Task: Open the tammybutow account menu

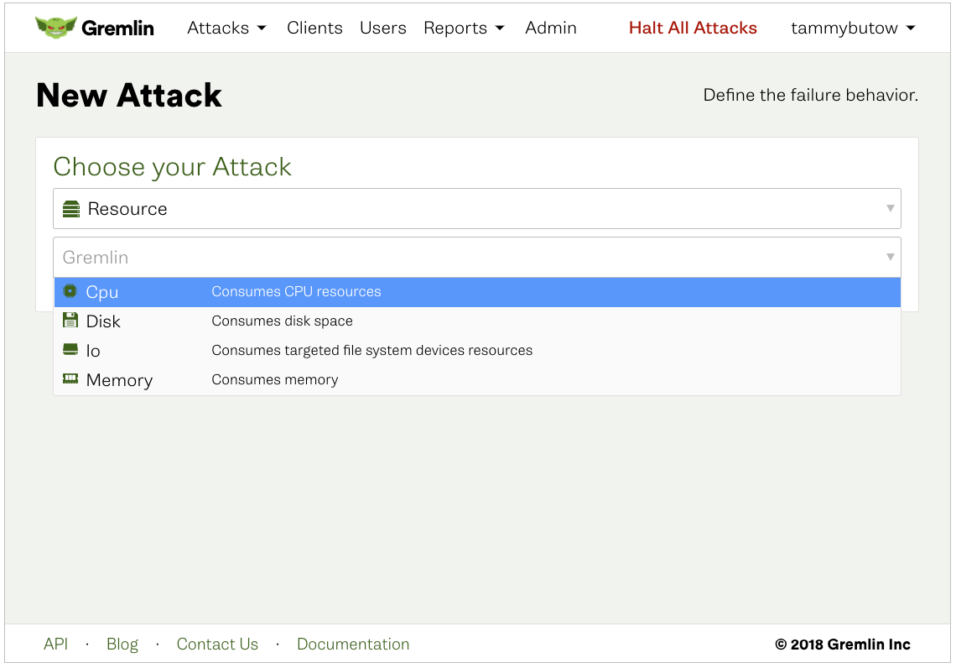Action: pos(853,28)
